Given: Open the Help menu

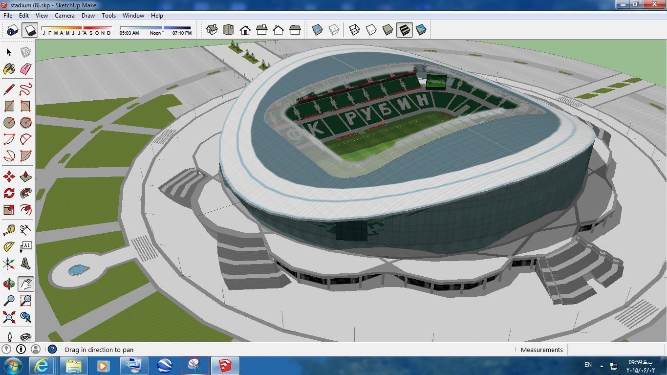Looking at the screenshot, I should (157, 16).
